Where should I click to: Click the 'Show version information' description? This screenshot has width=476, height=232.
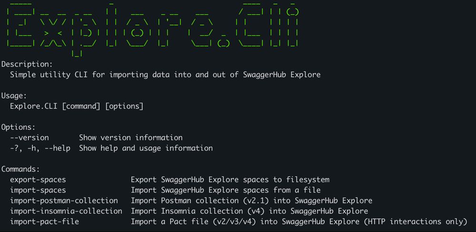coord(131,138)
